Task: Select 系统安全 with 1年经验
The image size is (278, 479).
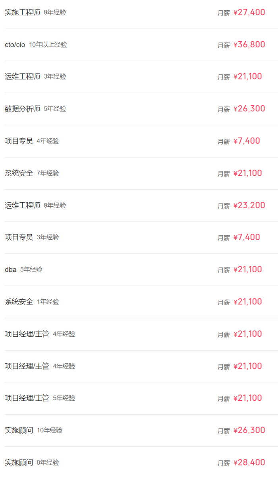Action: click(19, 301)
